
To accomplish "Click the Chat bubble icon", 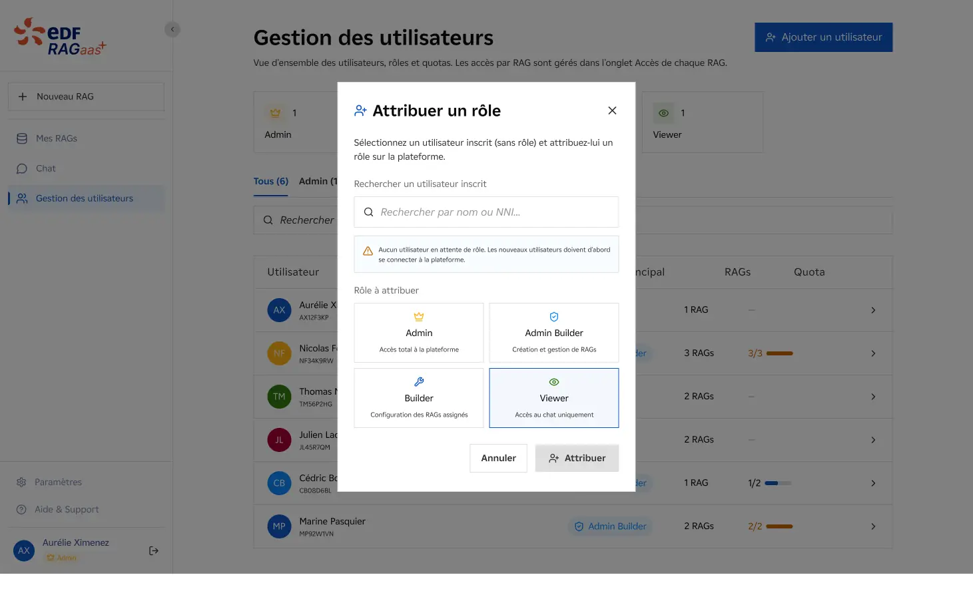I will click(x=22, y=168).
